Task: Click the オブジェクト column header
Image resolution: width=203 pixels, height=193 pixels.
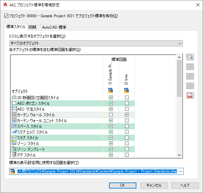Action: pos(20,91)
